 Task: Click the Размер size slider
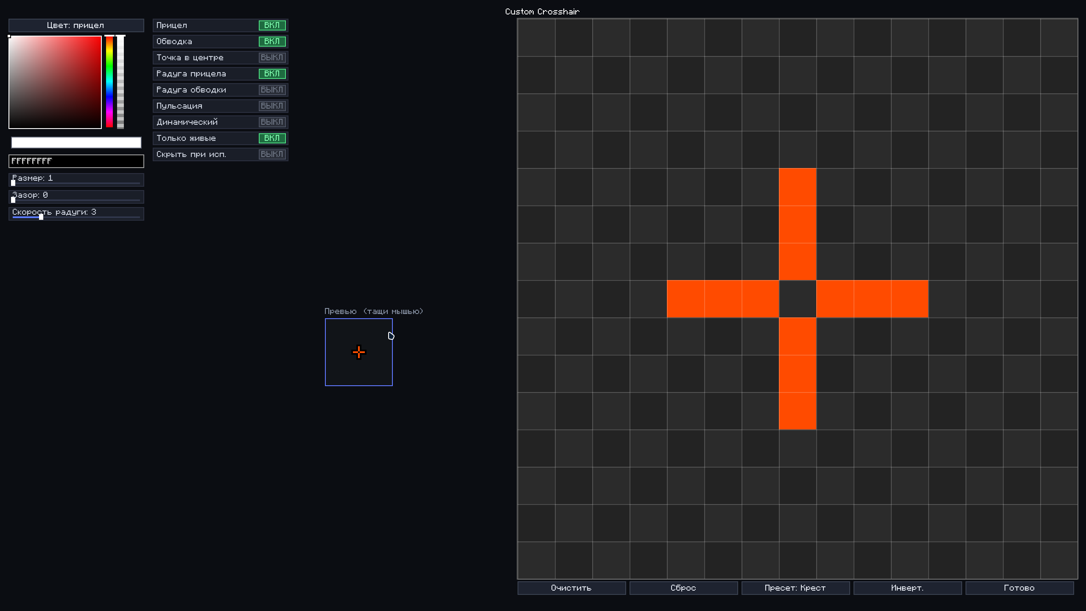pos(76,180)
